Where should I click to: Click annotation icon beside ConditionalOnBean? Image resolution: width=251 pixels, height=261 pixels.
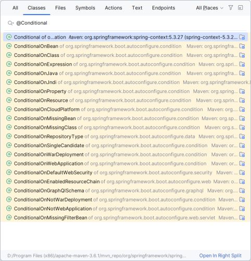tap(9, 46)
